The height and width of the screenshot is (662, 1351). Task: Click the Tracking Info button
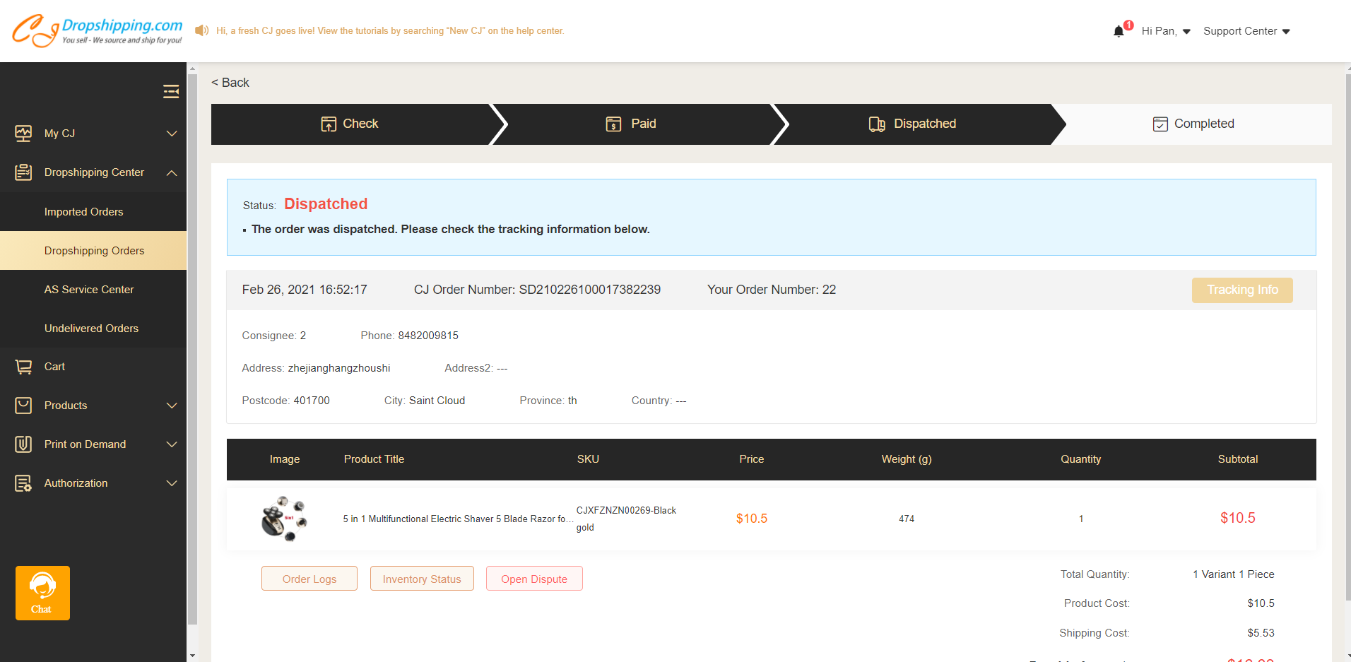click(1241, 290)
